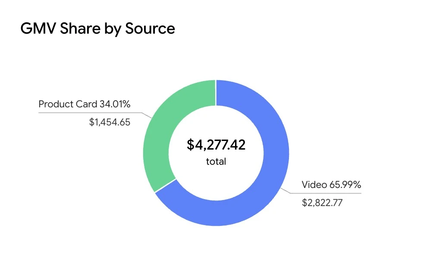Select the 'Video 65.99%' label

(x=331, y=185)
